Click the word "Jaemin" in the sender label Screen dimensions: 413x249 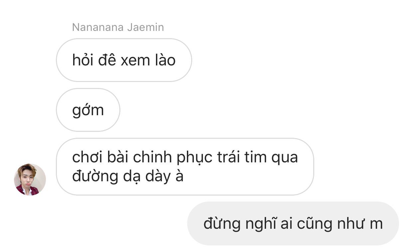146,27
